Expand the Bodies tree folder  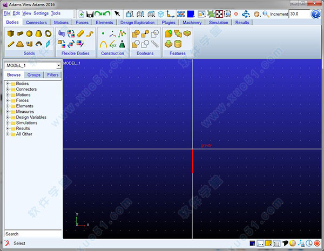pos(8,84)
